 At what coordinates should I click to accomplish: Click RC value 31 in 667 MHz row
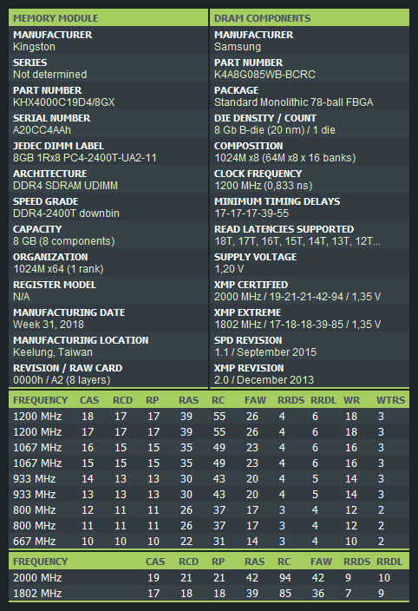click(x=219, y=541)
